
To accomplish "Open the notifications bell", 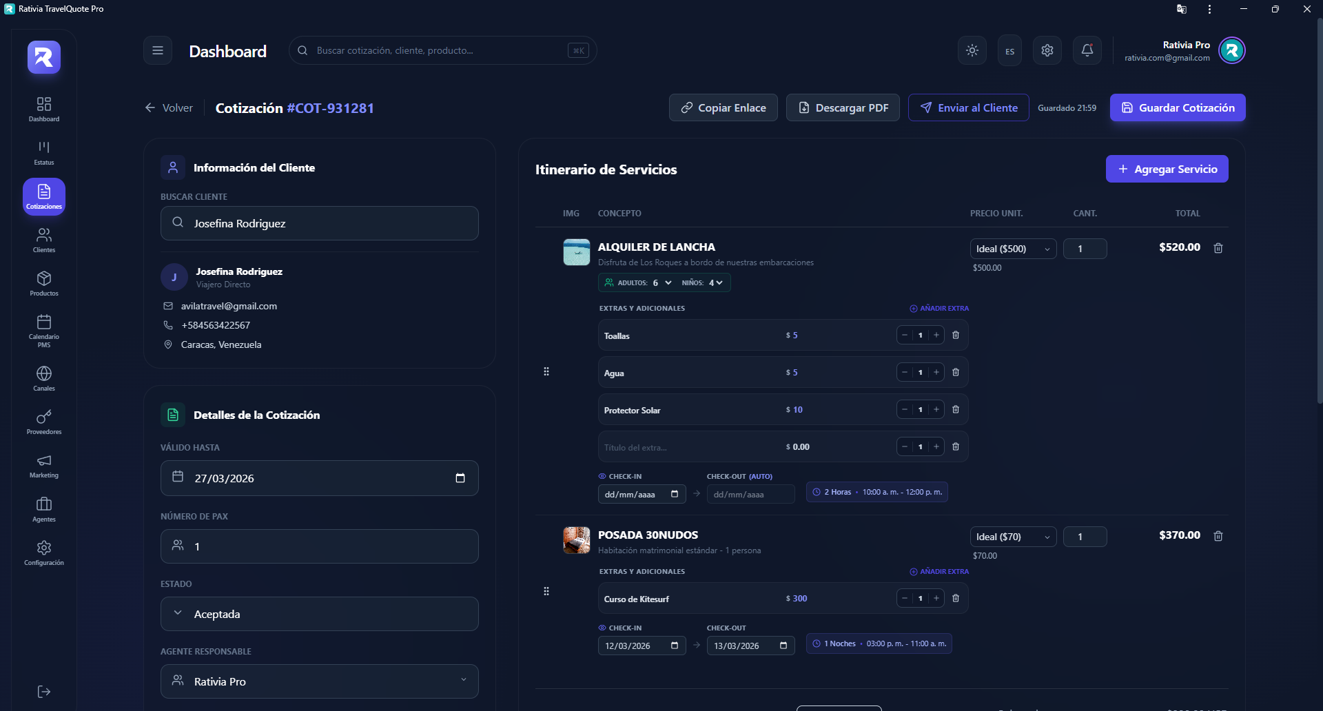I will [1087, 50].
